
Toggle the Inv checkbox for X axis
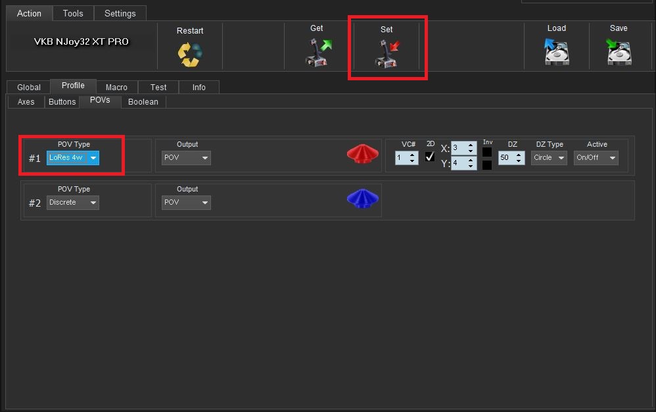click(487, 151)
